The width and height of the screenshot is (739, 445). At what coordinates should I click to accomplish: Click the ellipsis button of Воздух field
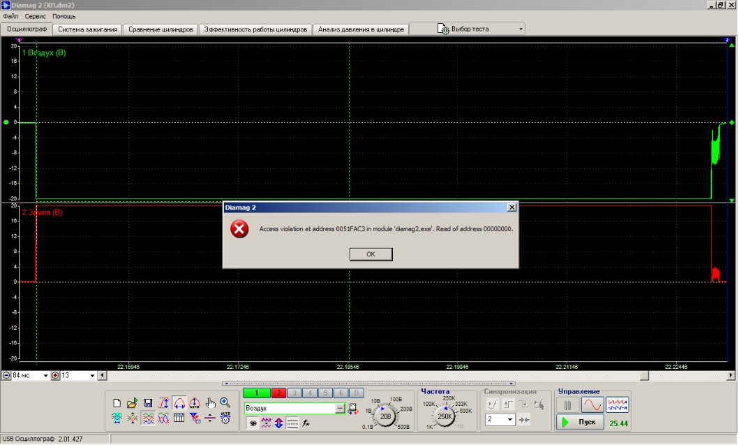(x=340, y=409)
